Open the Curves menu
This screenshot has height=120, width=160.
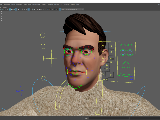coord(44,4)
